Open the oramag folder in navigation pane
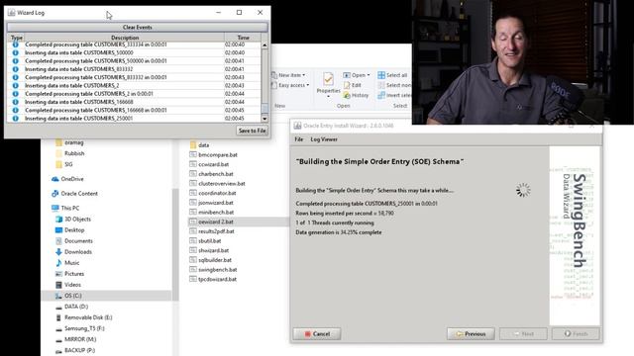634x356 pixels. click(69, 142)
